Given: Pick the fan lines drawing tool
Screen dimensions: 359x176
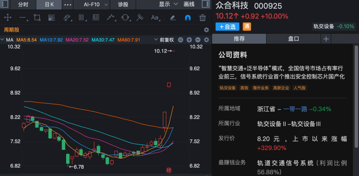Looking at the screenshot, I should click(52, 18).
